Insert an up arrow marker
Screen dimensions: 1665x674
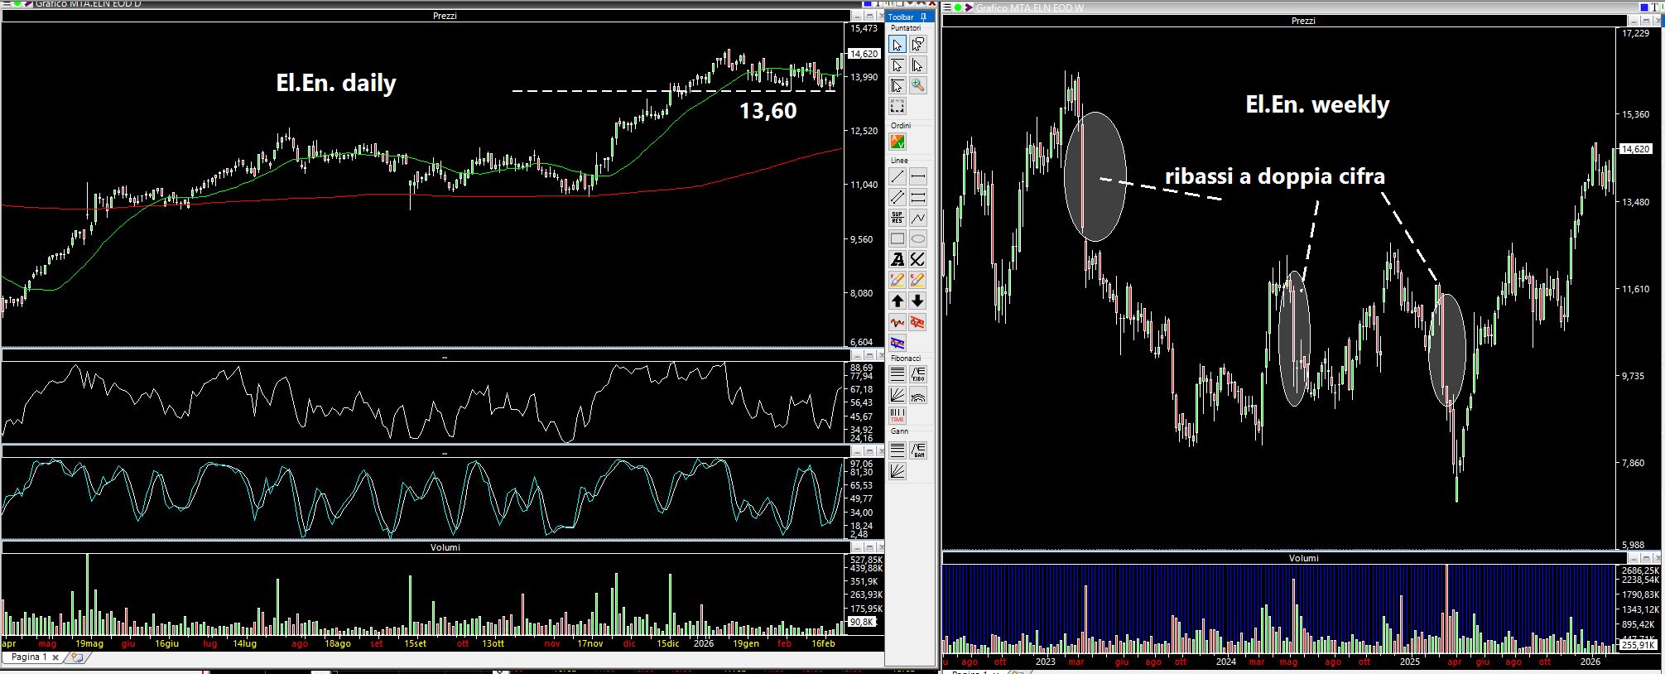coord(897,301)
